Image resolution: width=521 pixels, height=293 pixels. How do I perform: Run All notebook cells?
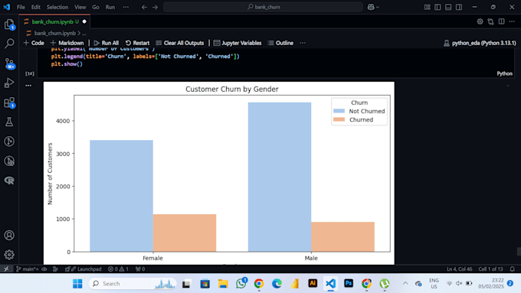(106, 43)
